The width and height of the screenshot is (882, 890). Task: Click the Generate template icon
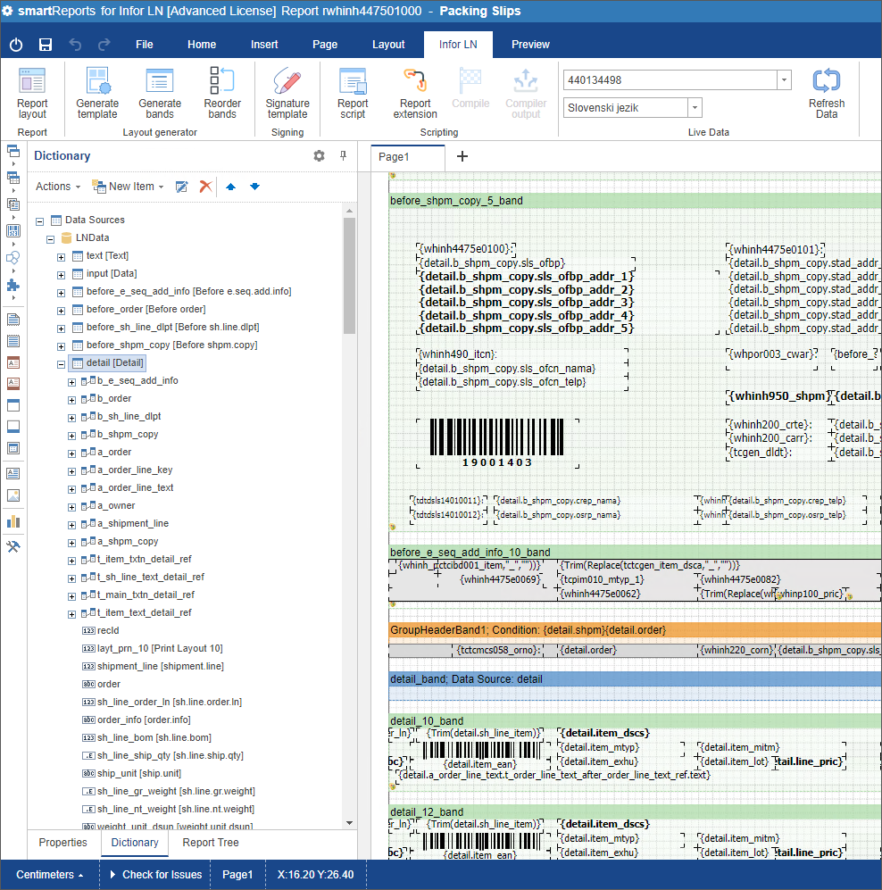(x=97, y=93)
